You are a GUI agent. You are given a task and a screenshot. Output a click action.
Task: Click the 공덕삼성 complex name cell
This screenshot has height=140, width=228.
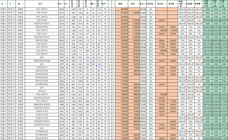42,91
